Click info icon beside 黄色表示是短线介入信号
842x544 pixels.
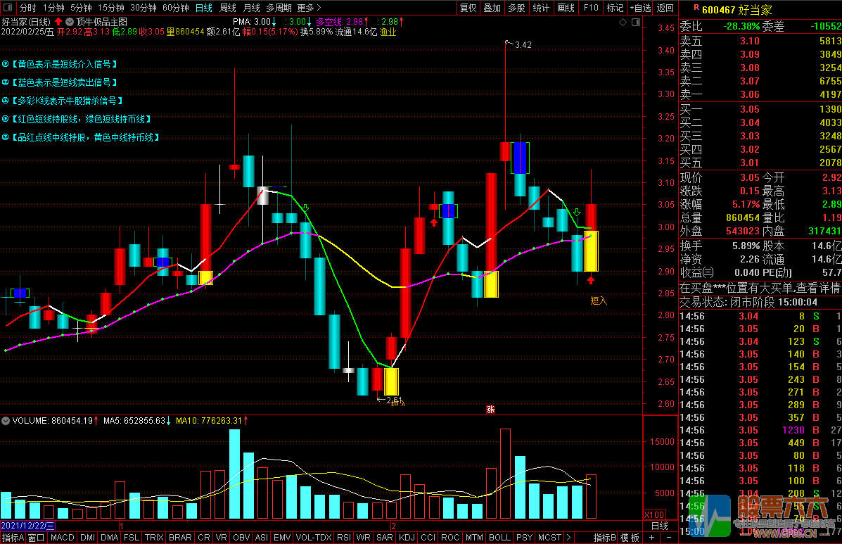[6, 64]
